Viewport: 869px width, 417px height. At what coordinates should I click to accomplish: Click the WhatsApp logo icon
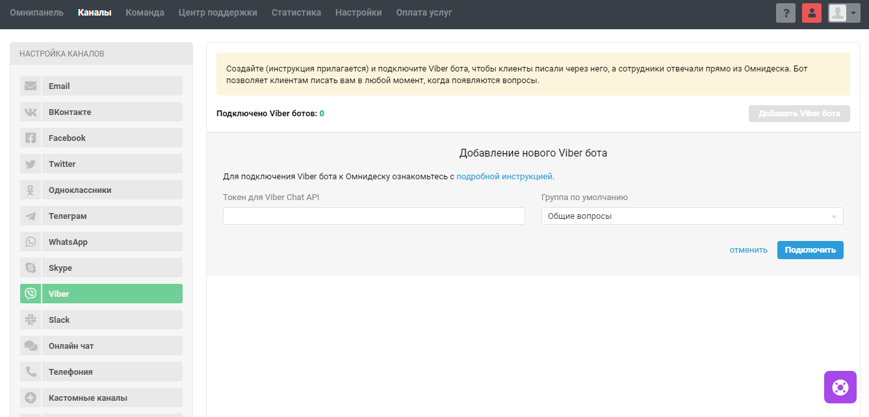click(31, 242)
